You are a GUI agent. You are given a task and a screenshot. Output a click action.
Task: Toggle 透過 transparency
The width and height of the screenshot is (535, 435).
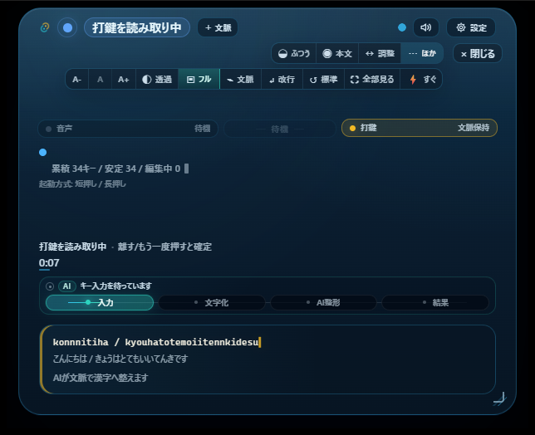pos(157,80)
